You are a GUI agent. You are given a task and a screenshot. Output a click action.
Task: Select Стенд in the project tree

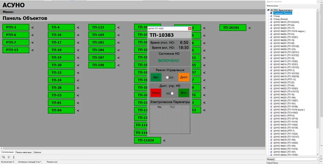276,16
